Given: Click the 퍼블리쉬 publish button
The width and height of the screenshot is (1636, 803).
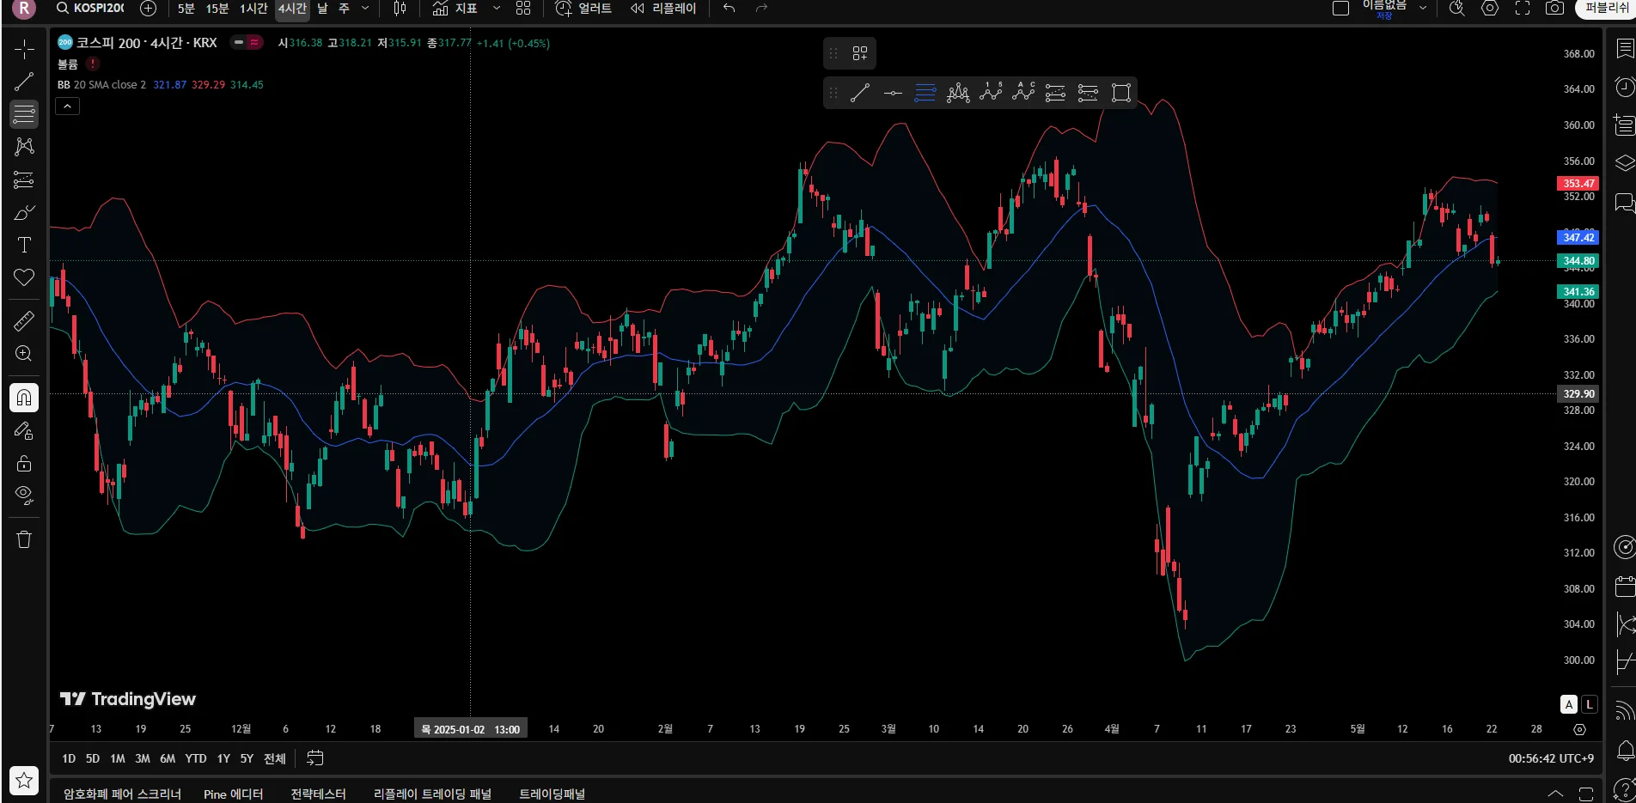Looking at the screenshot, I should (x=1605, y=9).
